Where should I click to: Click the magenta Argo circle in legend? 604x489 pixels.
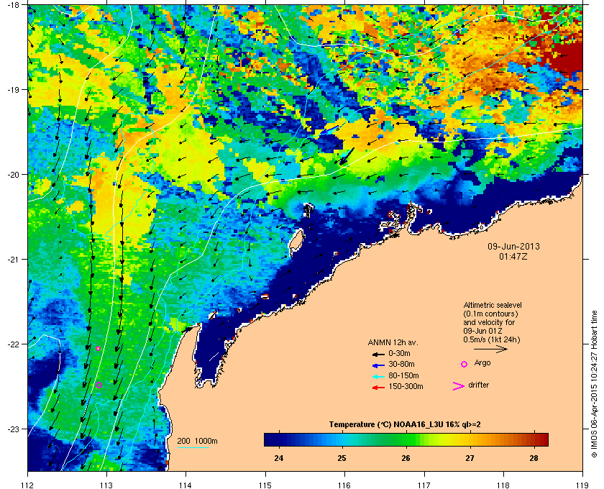(465, 364)
